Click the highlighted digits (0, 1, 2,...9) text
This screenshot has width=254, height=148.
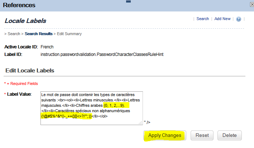click(x=114, y=105)
